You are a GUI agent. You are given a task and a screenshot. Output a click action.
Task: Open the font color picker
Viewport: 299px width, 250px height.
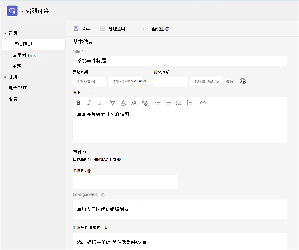click(123, 103)
